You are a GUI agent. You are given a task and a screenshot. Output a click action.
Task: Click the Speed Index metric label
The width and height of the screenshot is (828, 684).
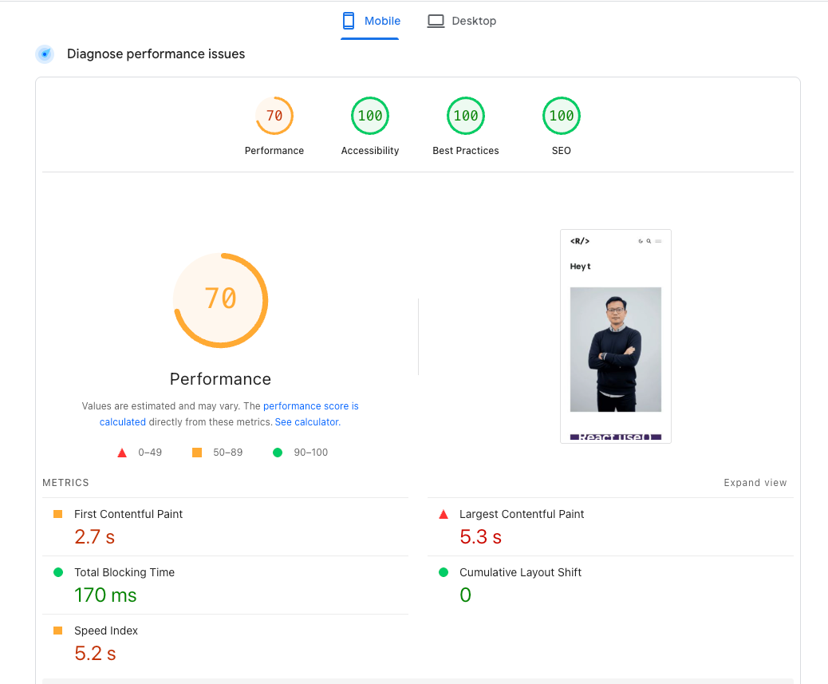(x=106, y=631)
